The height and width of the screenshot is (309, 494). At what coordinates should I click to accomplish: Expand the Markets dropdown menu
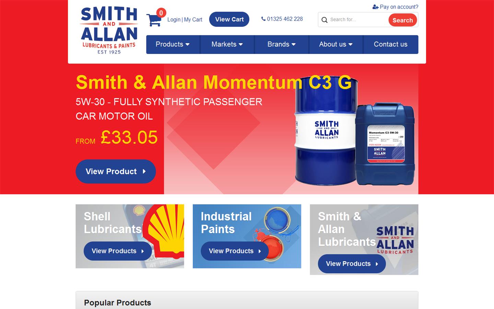point(227,44)
